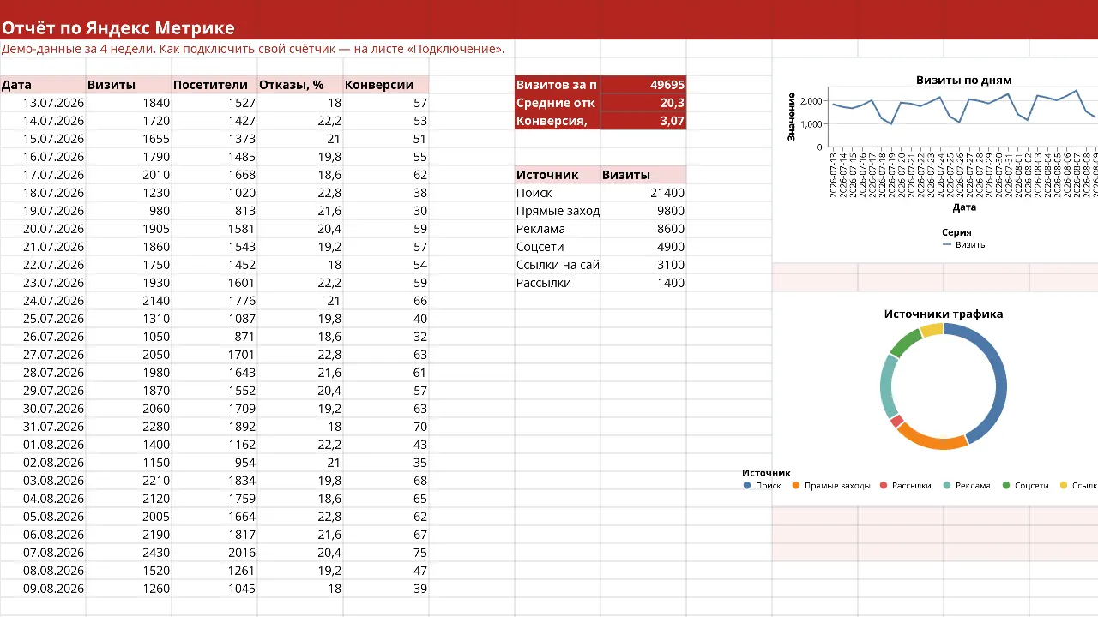Click the "Конверсия," summary label

(x=558, y=121)
